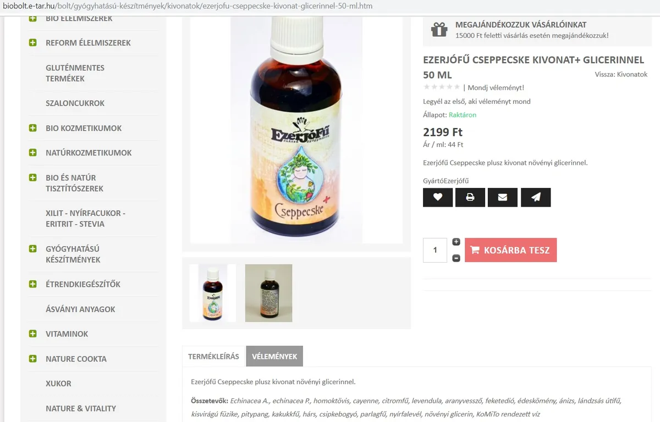Decrease quantity with the minus stepper

(x=456, y=258)
